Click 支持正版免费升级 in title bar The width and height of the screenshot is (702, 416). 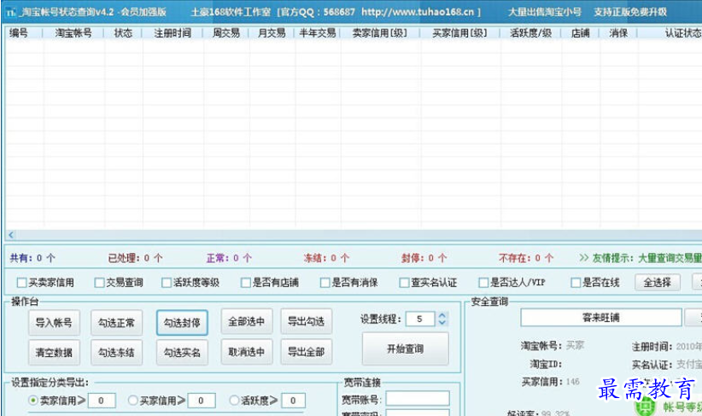[x=630, y=12]
